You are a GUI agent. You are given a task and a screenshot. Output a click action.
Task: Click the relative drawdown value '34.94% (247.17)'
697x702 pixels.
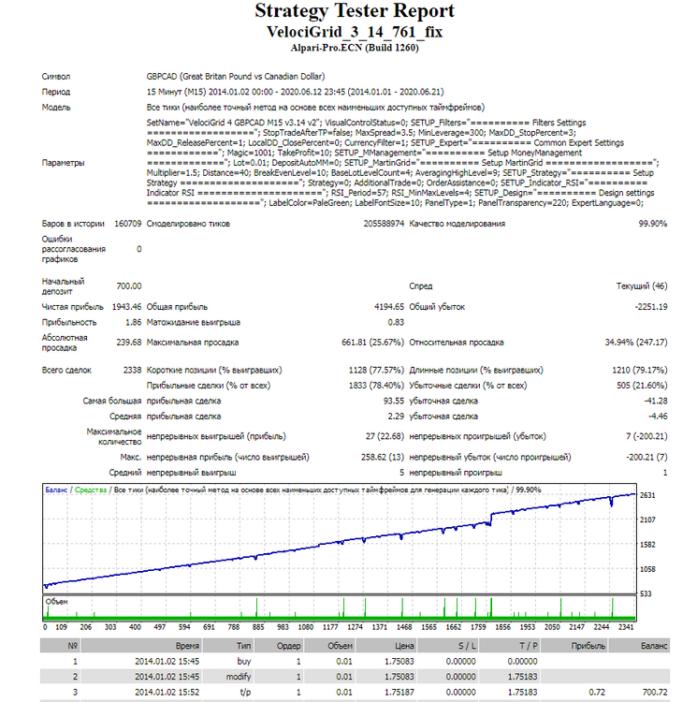point(635,343)
